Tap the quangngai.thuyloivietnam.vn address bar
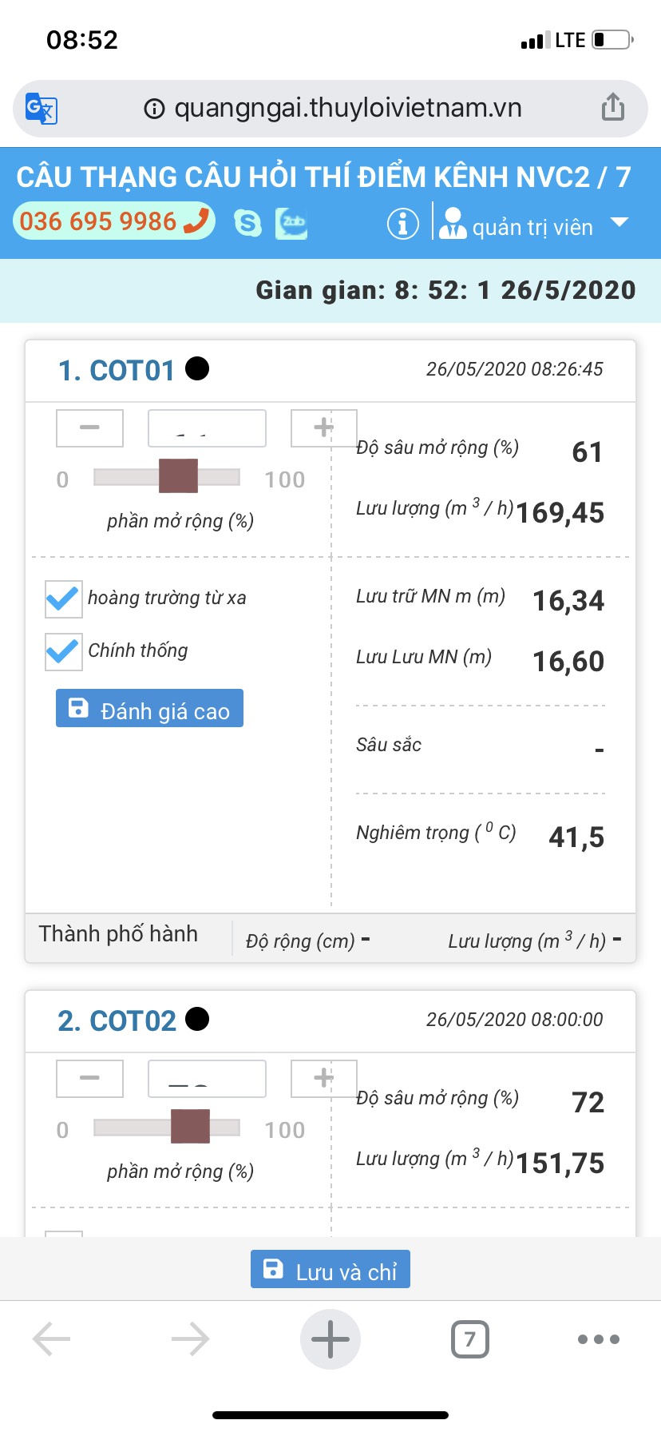661x1432 pixels. coord(347,108)
